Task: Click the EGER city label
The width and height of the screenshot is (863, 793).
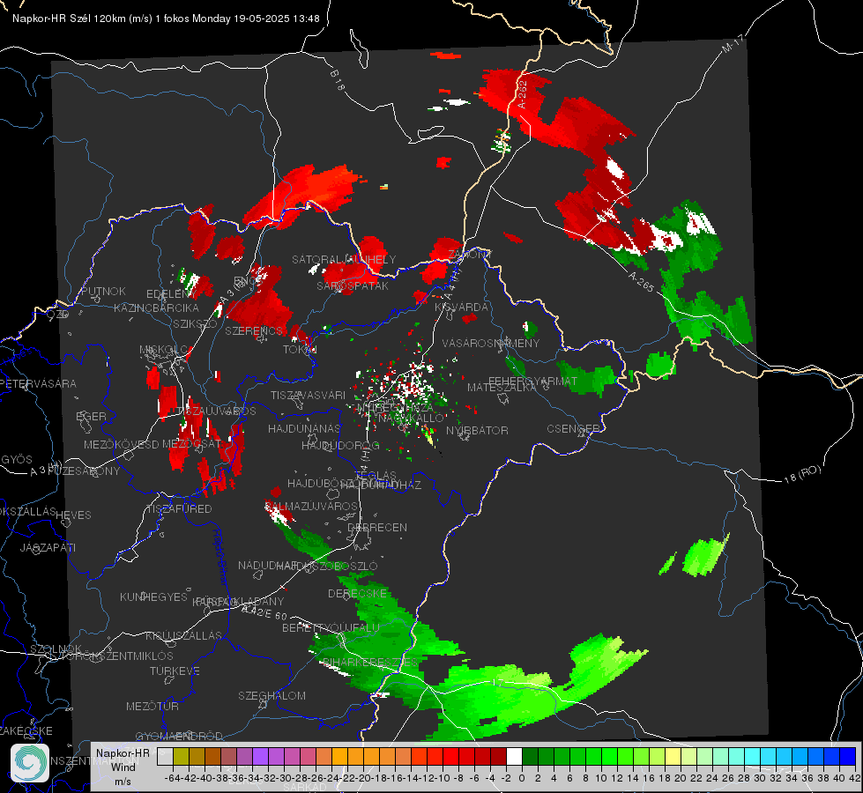Action: [91, 416]
